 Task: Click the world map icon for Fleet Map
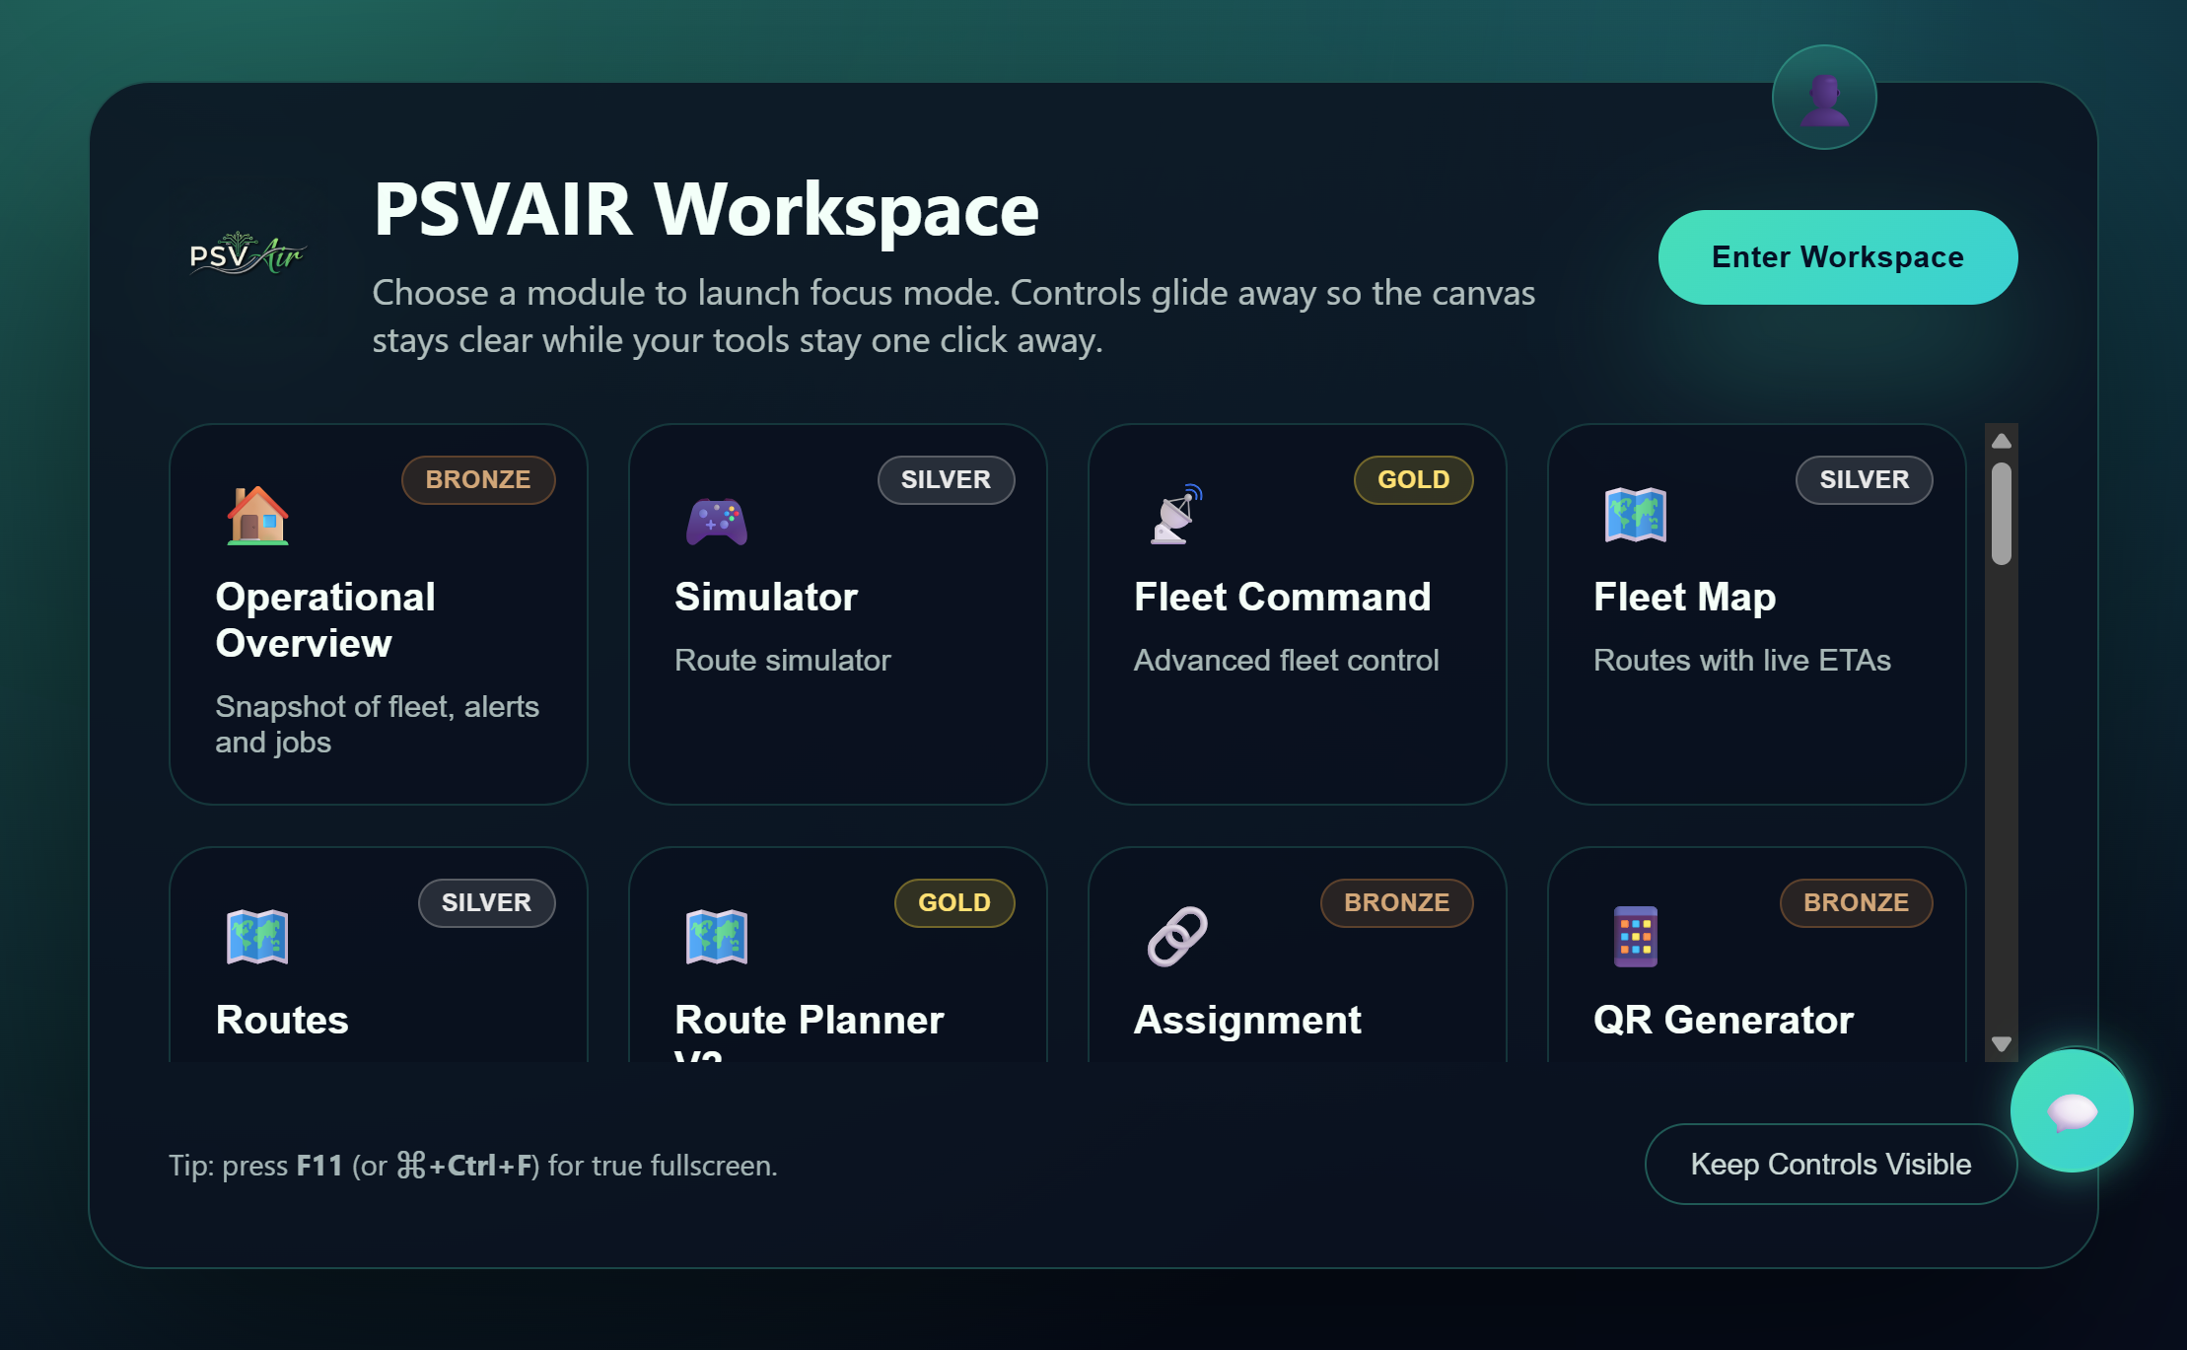click(1636, 515)
